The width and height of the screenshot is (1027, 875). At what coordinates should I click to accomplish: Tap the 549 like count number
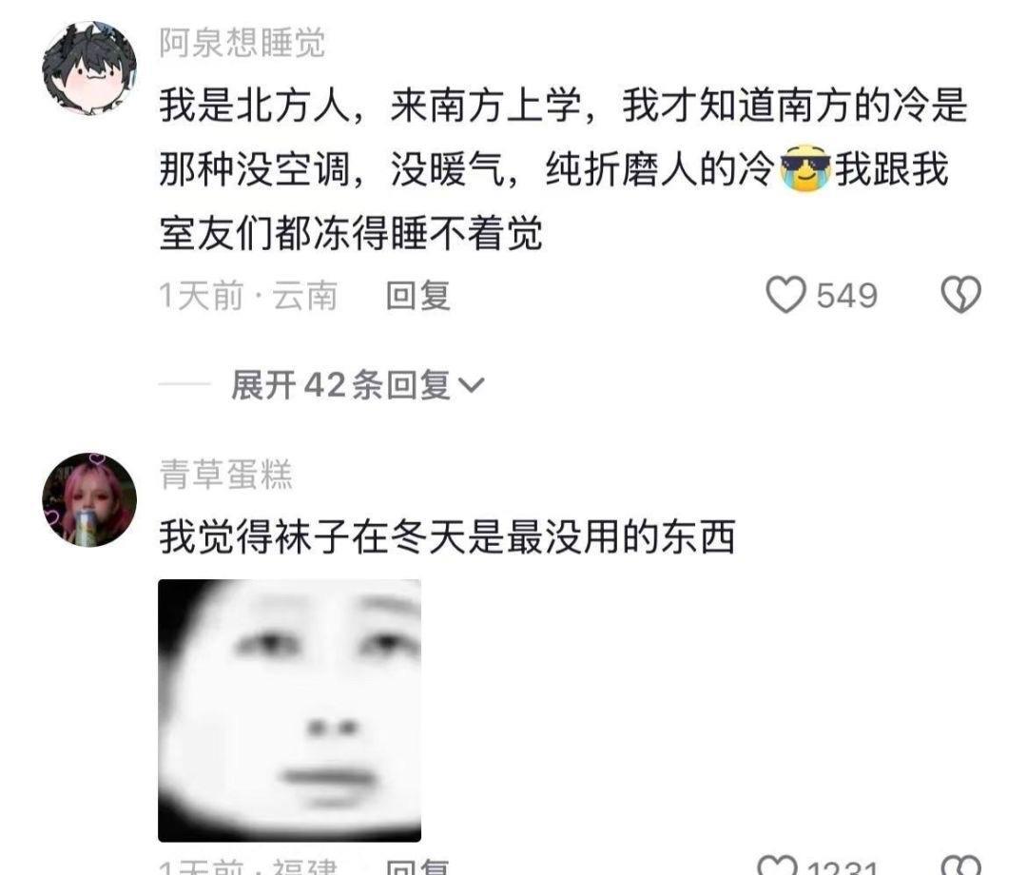tap(847, 296)
